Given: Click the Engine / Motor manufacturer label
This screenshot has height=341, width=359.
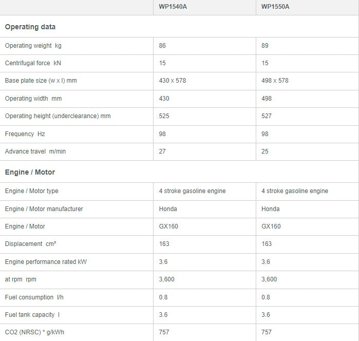Looking at the screenshot, I should 44,209.
